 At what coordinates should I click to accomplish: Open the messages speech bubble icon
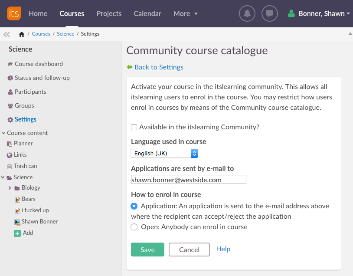click(x=270, y=13)
